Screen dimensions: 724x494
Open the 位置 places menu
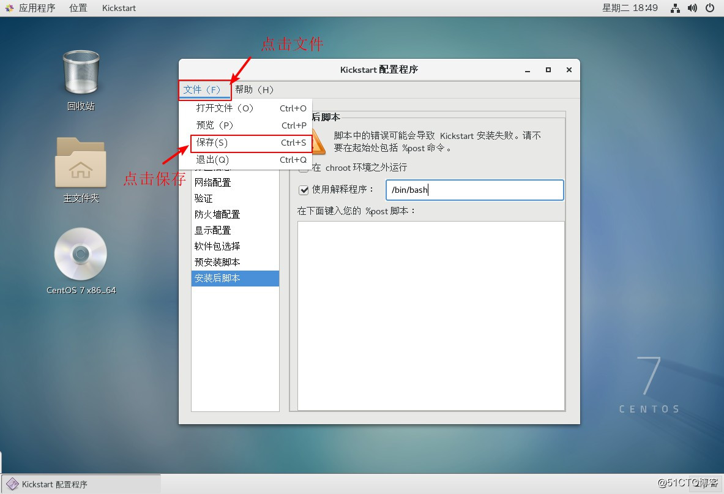point(78,8)
